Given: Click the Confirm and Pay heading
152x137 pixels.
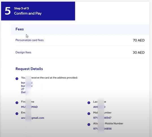Looking at the screenshot, I should (x=28, y=13).
